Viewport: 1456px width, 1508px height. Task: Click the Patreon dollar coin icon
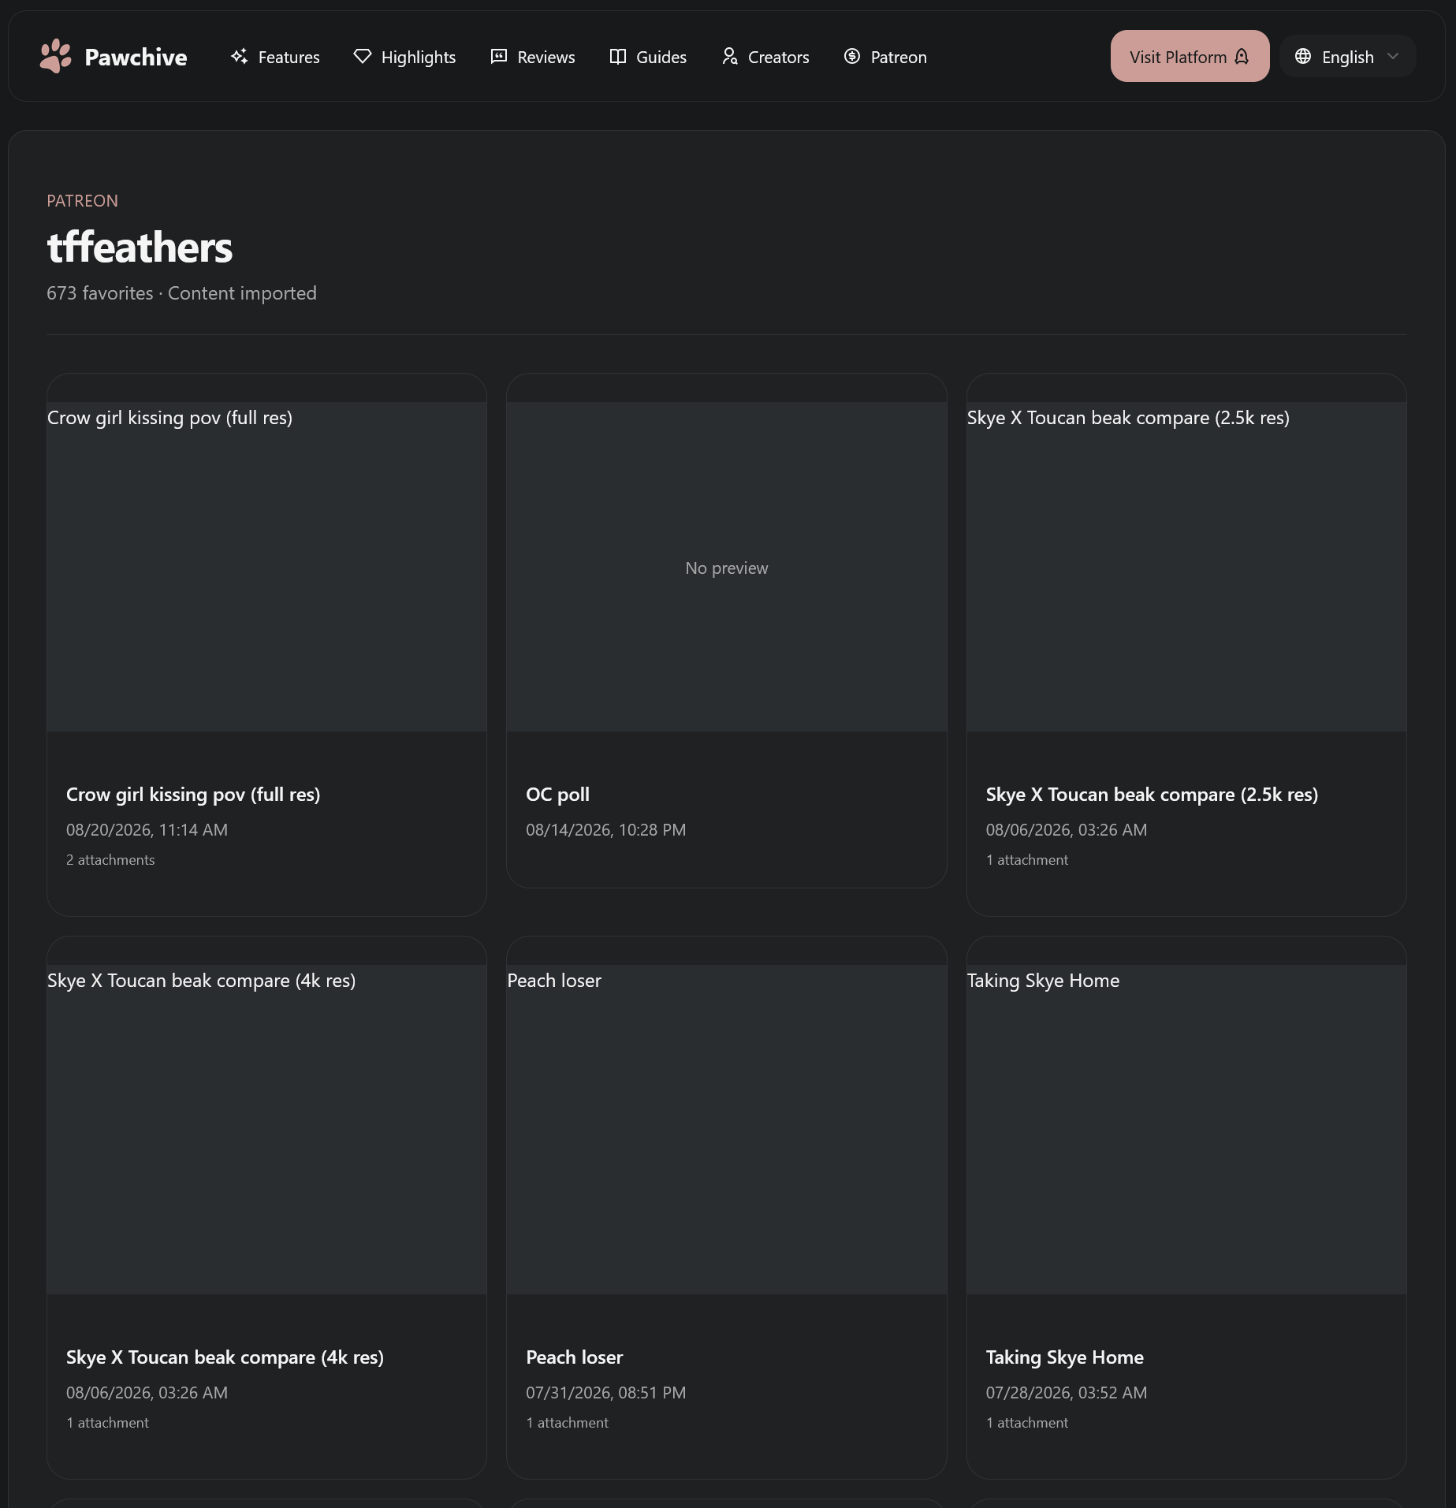pos(852,57)
